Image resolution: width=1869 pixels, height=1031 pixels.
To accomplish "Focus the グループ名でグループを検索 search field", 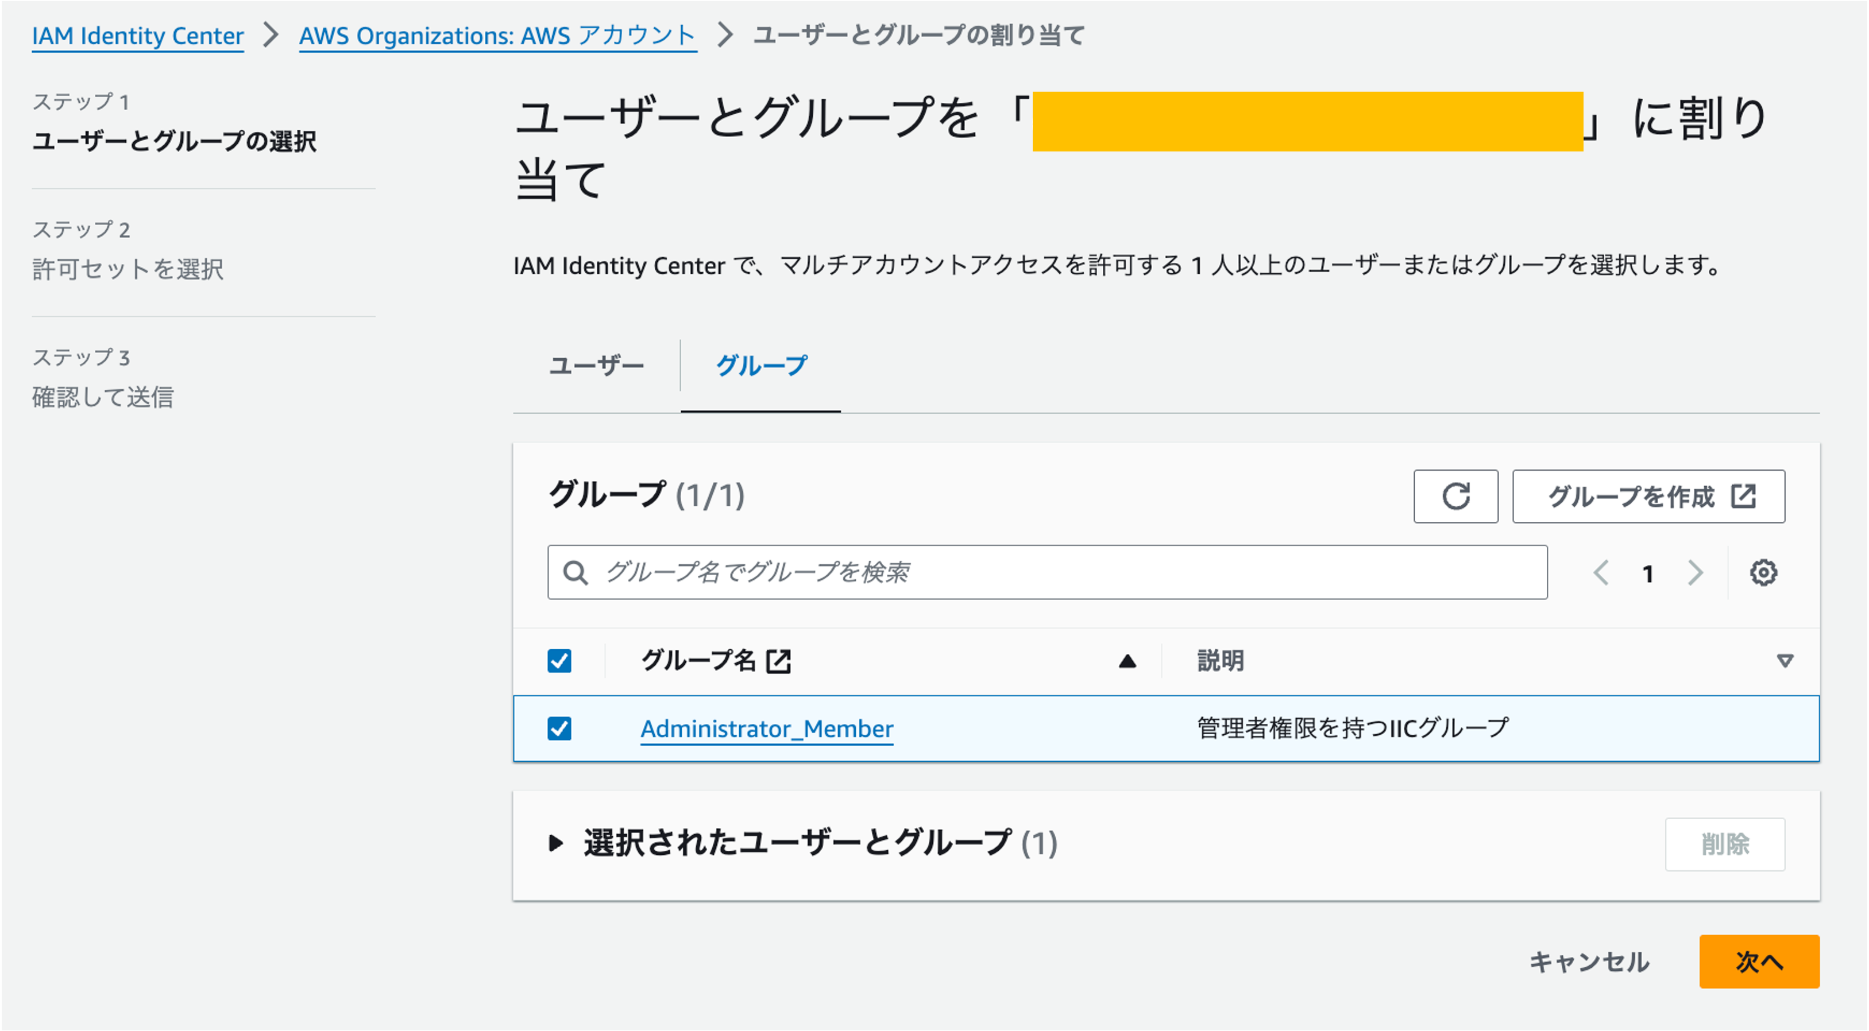I will [1047, 573].
